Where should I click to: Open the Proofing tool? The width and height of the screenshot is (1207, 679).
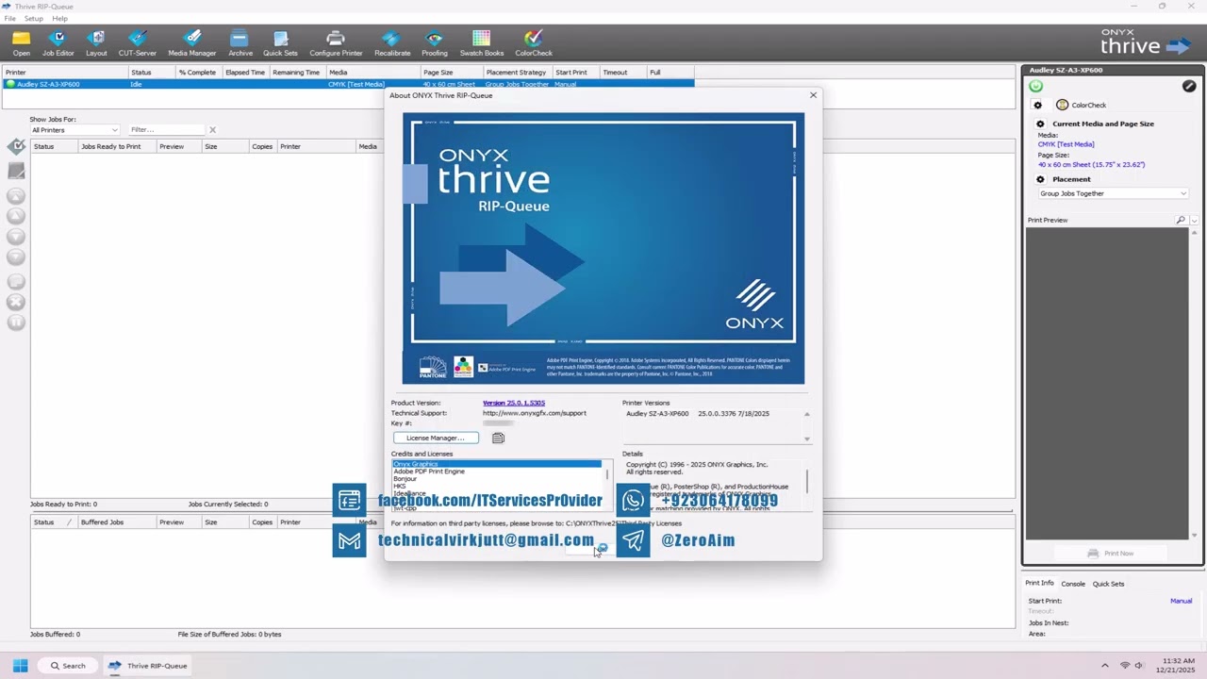[435, 43]
